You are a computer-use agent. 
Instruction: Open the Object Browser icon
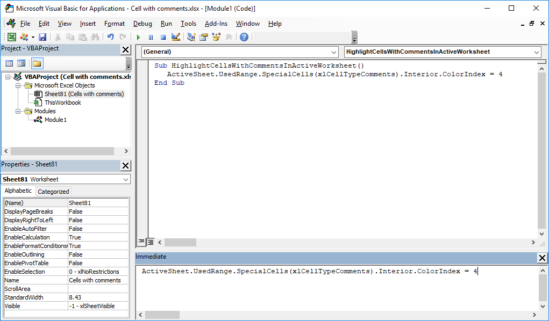tap(215, 37)
